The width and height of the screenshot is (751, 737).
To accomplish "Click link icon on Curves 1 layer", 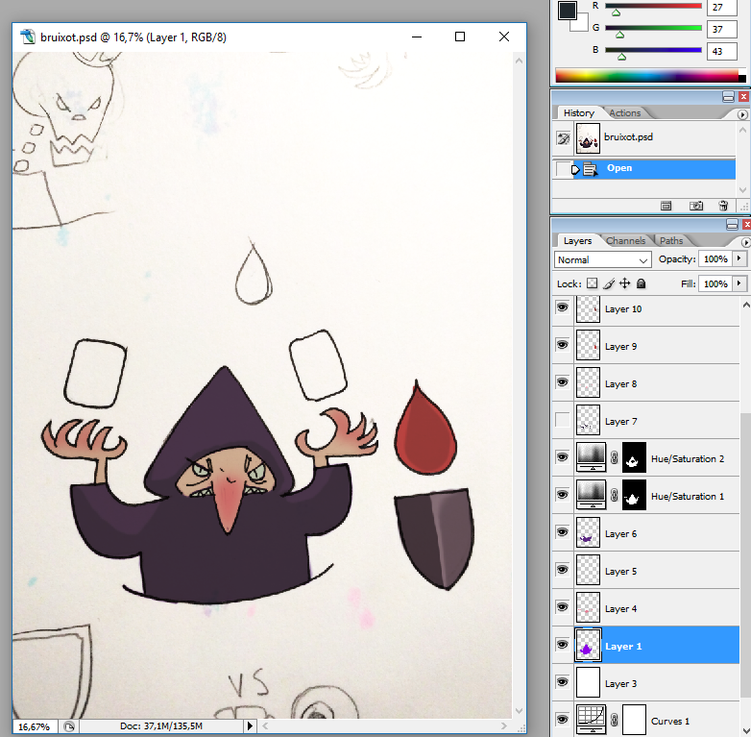I will [x=614, y=721].
